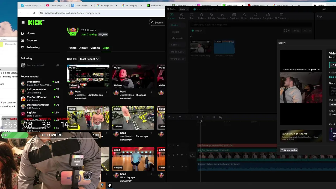The height and width of the screenshot is (189, 336).
Task: Open CapCut media Sort dropdown
Action: point(296,31)
